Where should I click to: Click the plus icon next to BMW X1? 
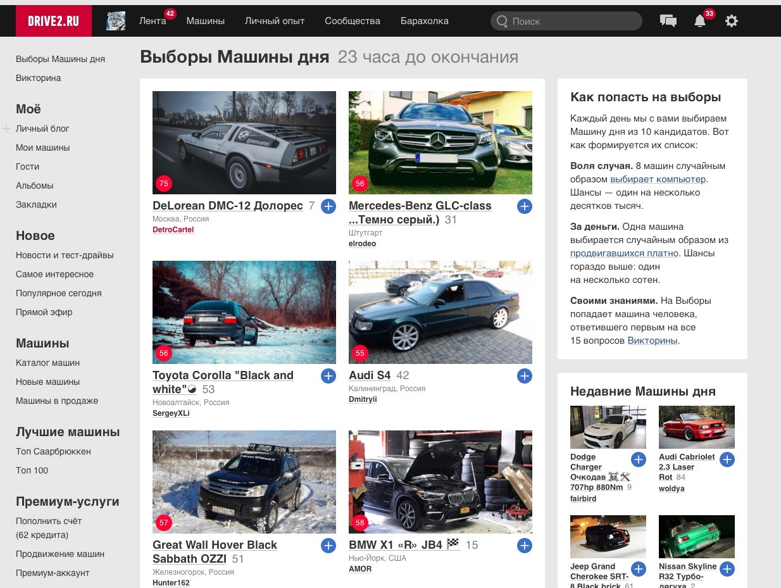[525, 546]
